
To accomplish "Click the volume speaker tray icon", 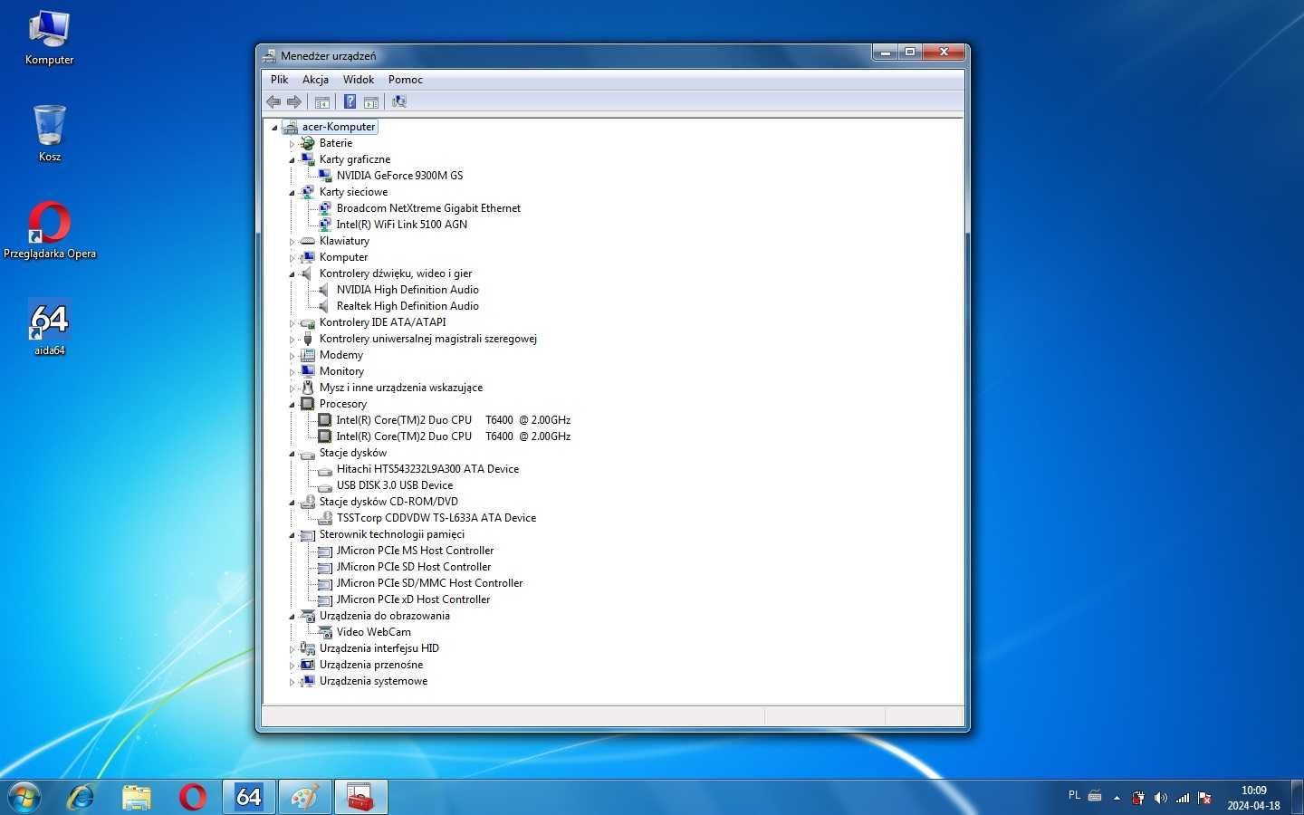I will (x=1160, y=798).
